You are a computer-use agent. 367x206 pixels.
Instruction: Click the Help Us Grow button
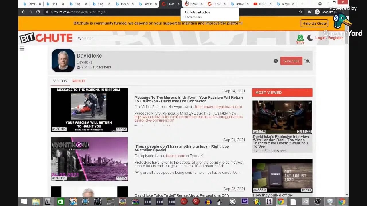(x=315, y=23)
